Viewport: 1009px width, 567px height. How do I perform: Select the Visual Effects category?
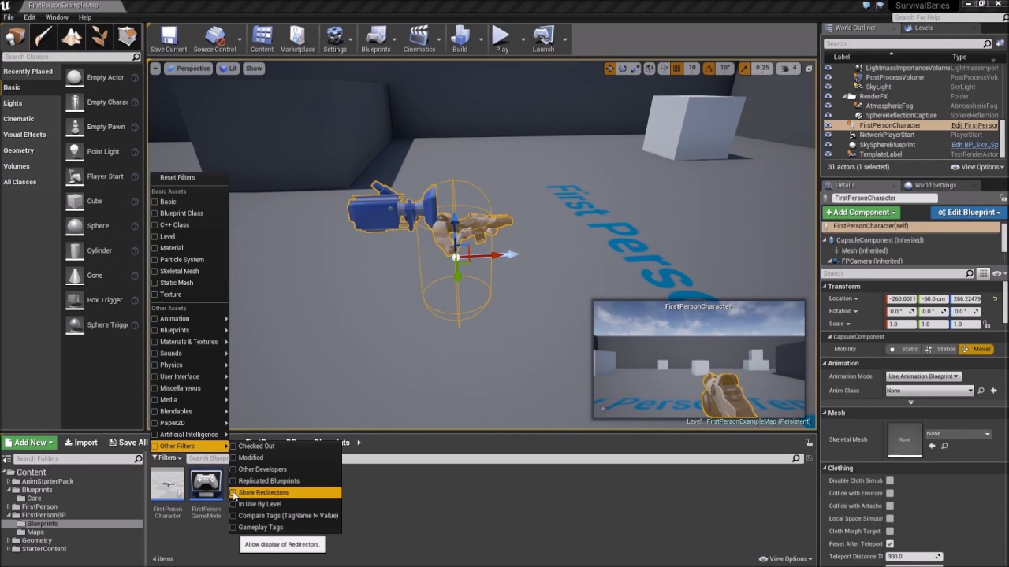[x=31, y=135]
